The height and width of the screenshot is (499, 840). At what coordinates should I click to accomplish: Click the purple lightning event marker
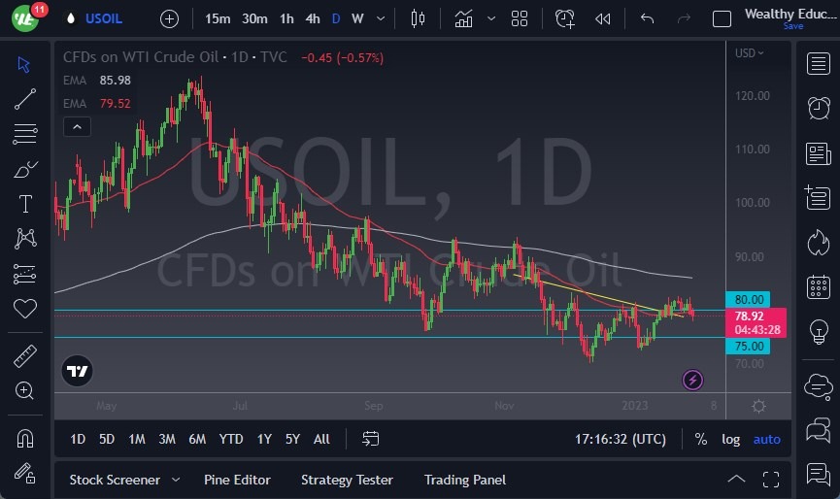click(x=692, y=380)
